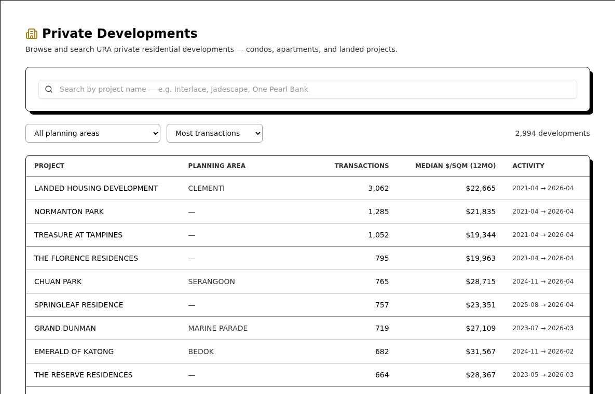The width and height of the screenshot is (615, 394).
Task: Click the SERANGOON planning area cell
Action: [x=211, y=282]
